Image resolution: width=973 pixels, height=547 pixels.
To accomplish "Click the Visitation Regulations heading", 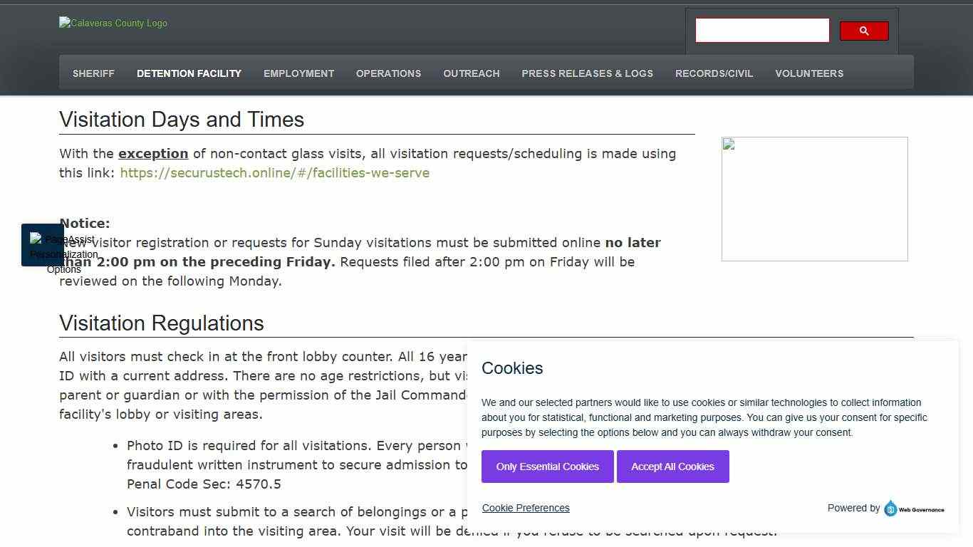I will tap(162, 323).
